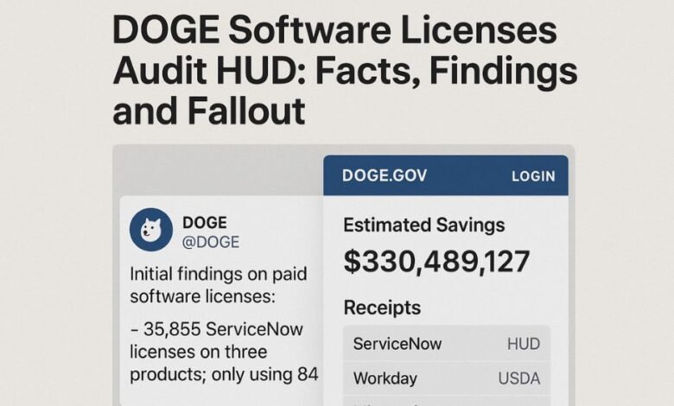
Task: Click the HUD agency label
Action: [524, 344]
